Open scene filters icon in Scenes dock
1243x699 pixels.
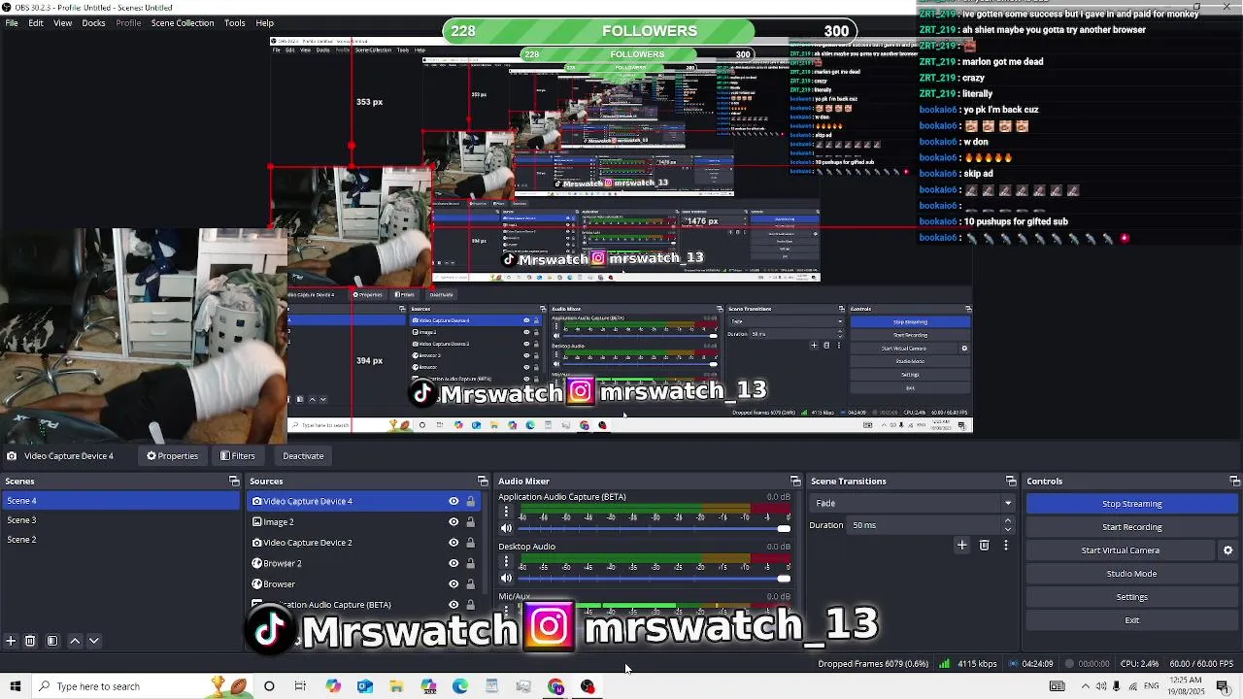(52, 641)
